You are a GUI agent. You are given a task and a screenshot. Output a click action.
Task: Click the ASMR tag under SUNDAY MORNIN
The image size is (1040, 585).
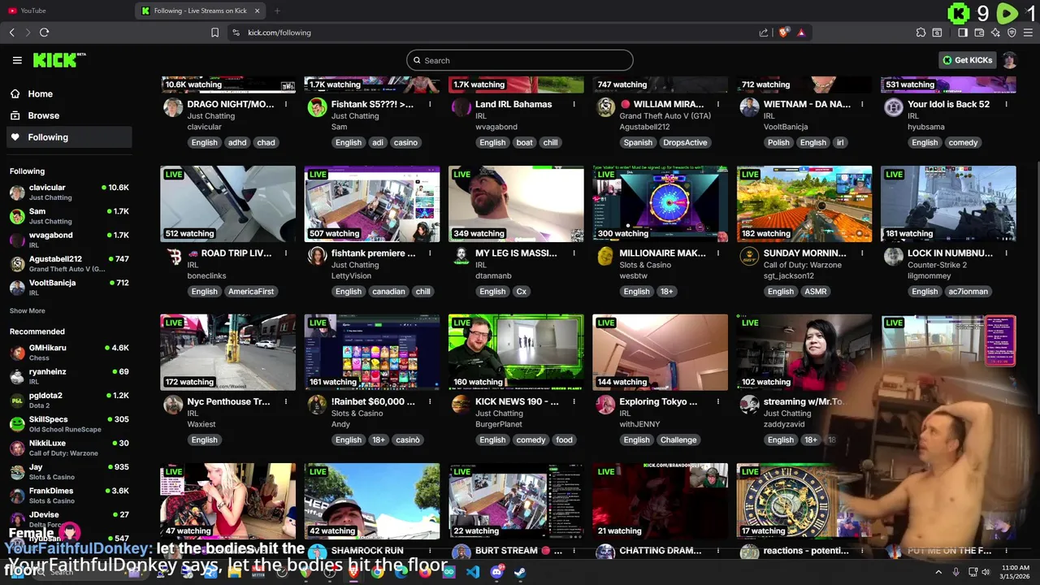815,291
